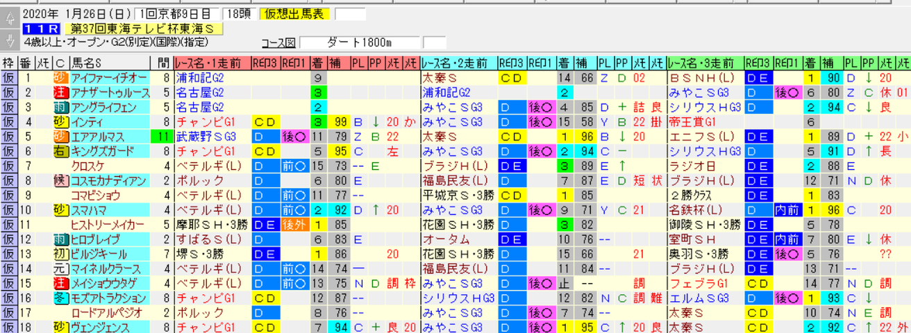Click the 18頭 runner count field
This screenshot has width=911, height=333.
click(x=240, y=14)
